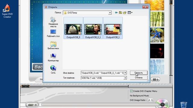Select the OutputVOB_0 video file
The width and height of the screenshot is (193, 108).
coord(73,28)
